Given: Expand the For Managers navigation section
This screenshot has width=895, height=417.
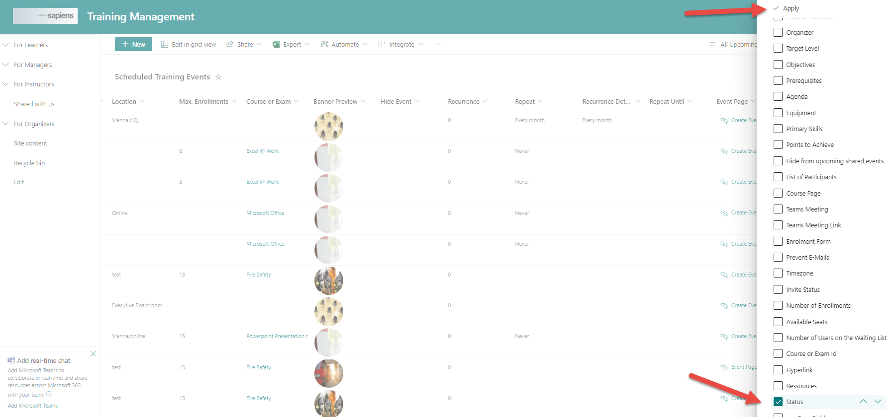Looking at the screenshot, I should (x=6, y=65).
